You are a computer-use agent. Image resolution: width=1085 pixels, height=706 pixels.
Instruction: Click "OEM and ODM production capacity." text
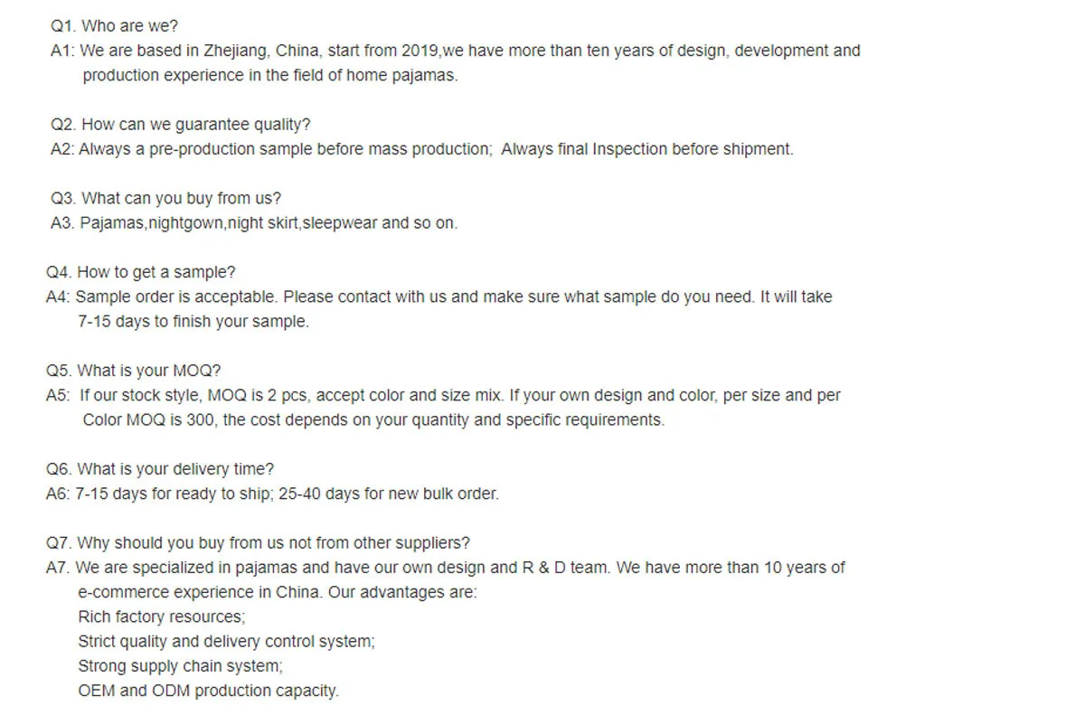click(x=208, y=691)
